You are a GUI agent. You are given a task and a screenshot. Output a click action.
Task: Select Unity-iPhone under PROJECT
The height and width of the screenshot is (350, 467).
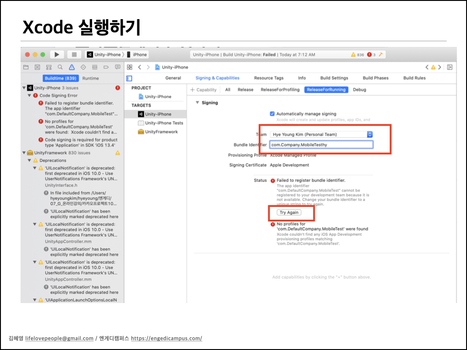click(x=155, y=97)
